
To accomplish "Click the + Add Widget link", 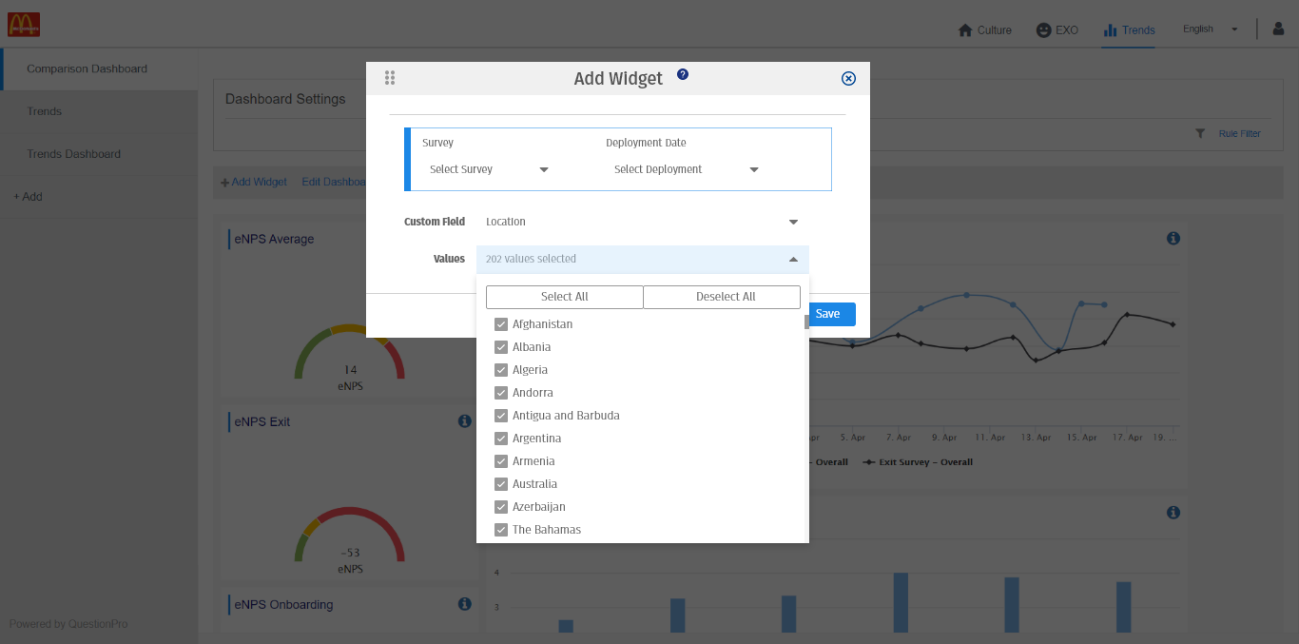I will pos(254,182).
